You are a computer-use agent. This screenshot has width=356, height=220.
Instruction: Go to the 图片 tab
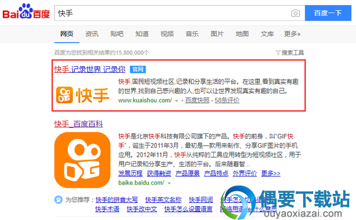(x=217, y=34)
